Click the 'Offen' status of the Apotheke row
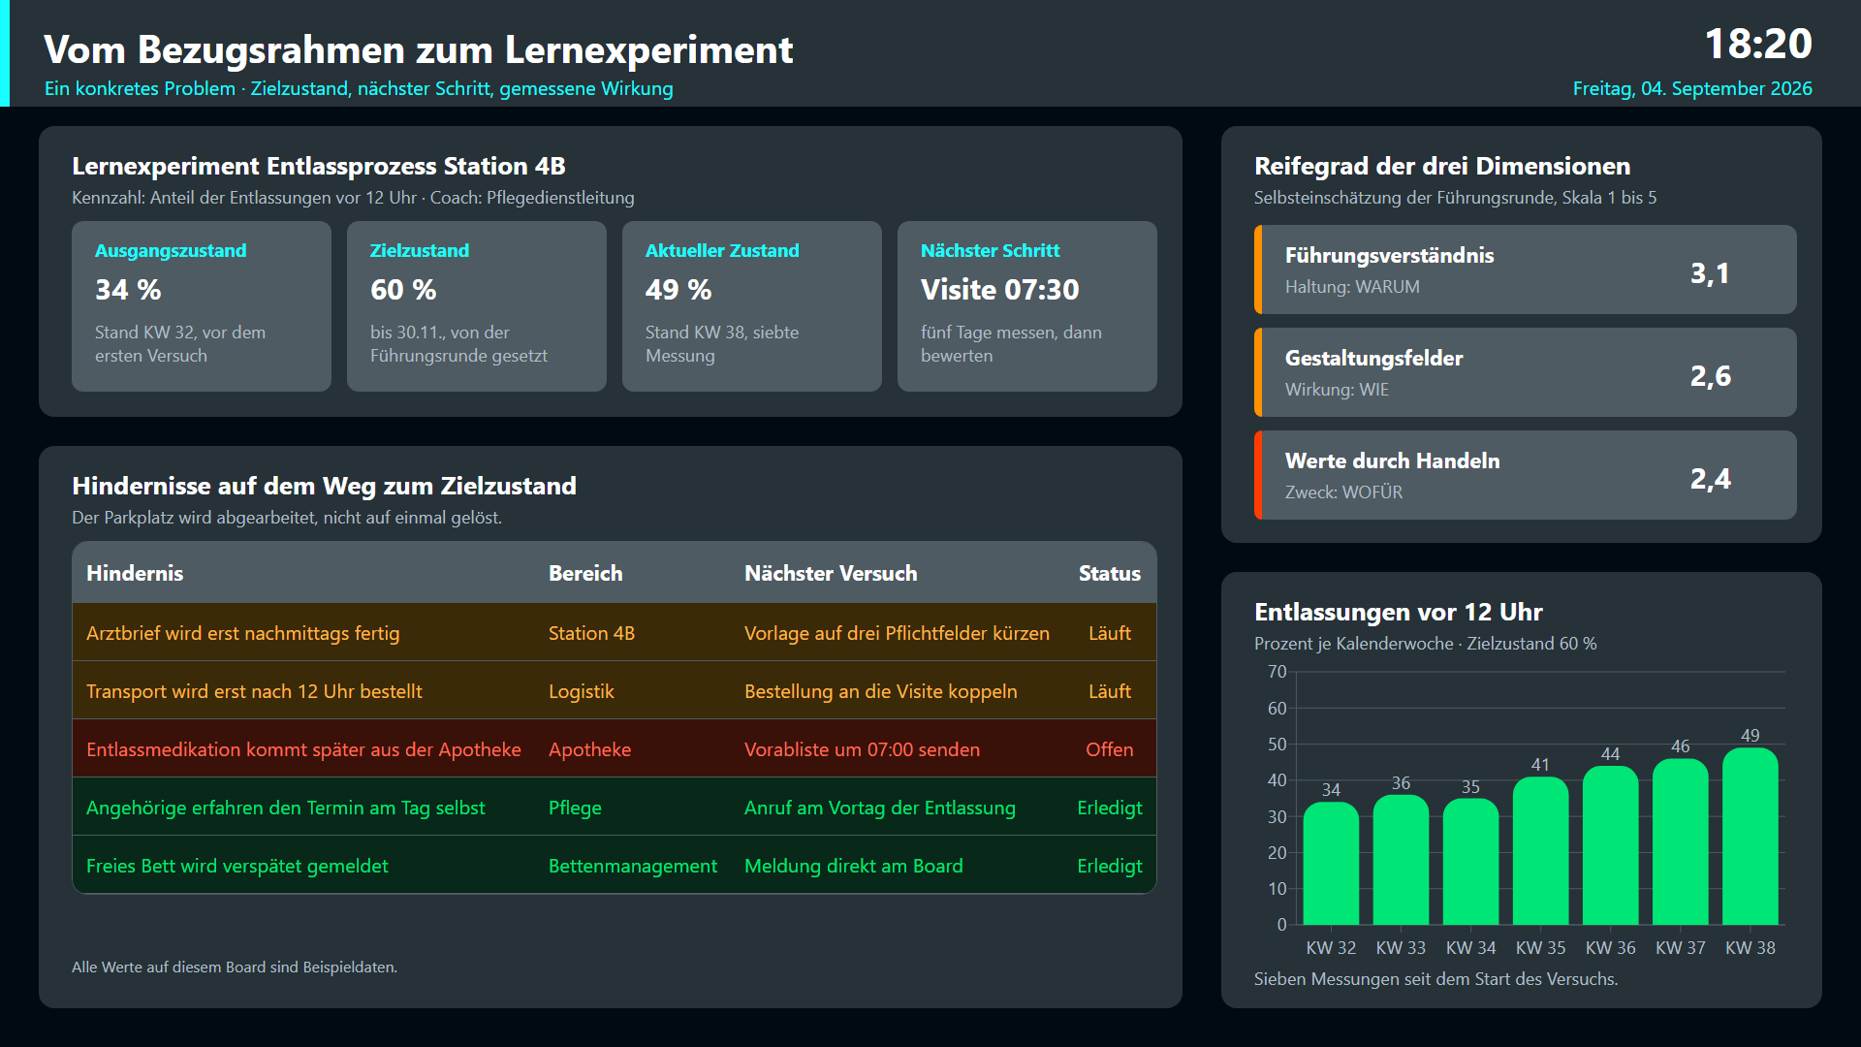The height and width of the screenshot is (1047, 1861). (1110, 749)
